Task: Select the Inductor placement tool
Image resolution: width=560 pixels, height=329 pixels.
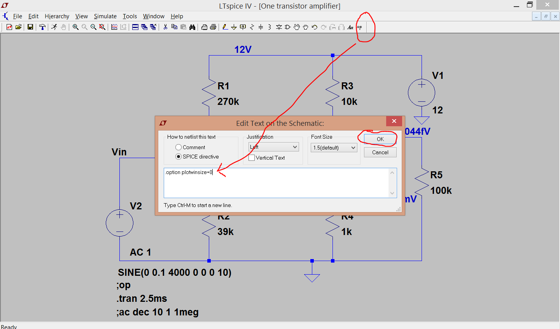Action: click(270, 27)
